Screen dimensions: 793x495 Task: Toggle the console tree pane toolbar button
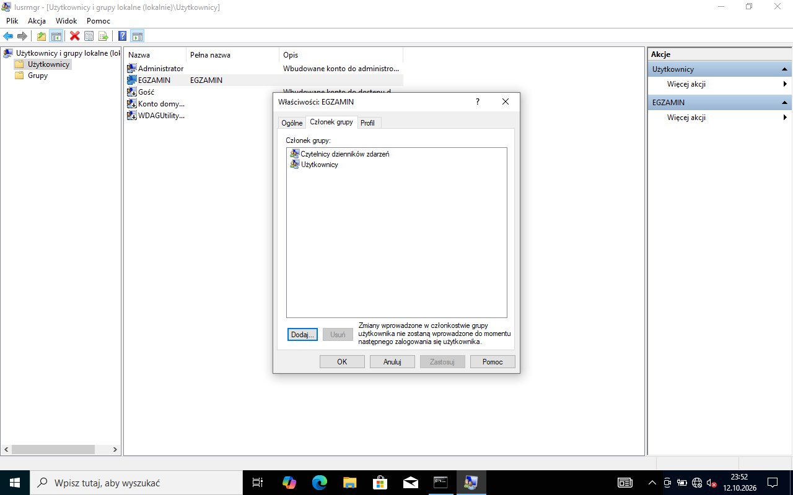[x=56, y=36]
